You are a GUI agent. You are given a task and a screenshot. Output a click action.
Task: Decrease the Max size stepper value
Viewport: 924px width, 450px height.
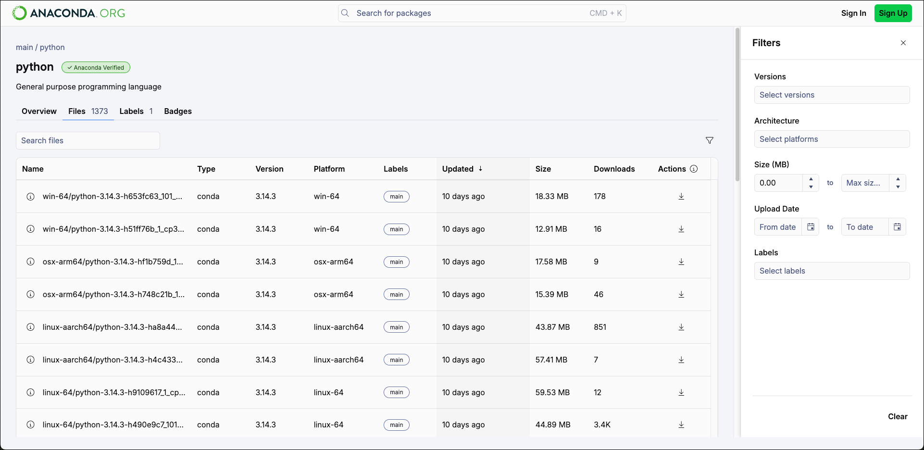pos(898,187)
